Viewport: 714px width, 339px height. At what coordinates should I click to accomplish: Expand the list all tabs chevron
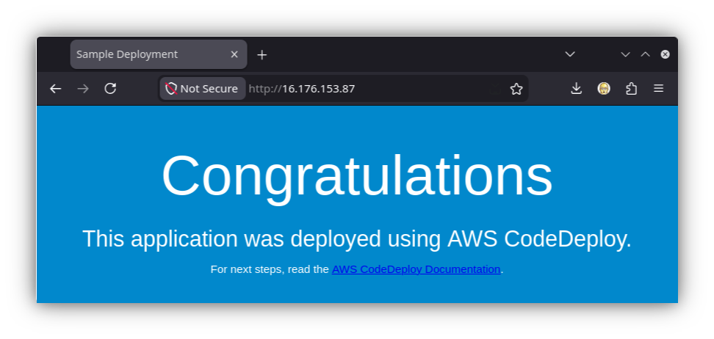(x=569, y=54)
